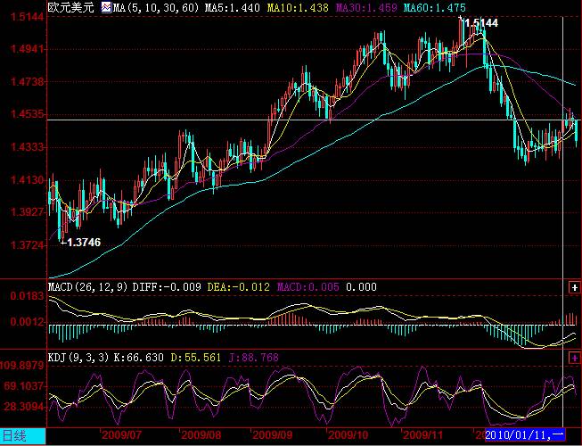Click the 2009/11 date axis label
Image resolution: width=582 pixels, height=446 pixels.
pos(422,435)
